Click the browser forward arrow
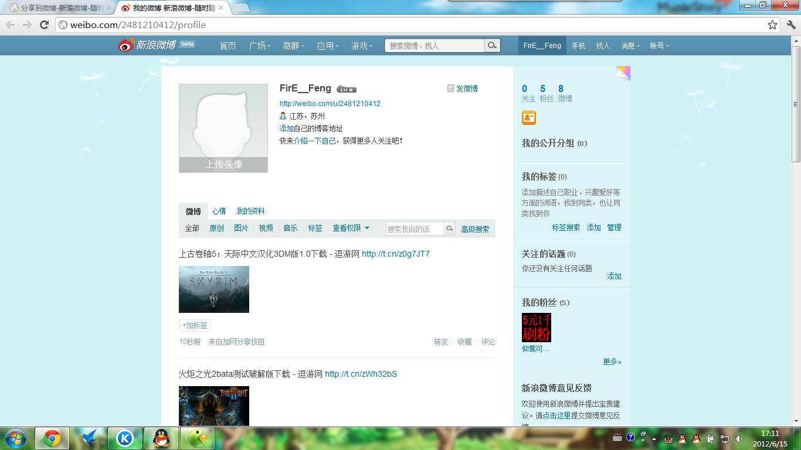 point(27,25)
